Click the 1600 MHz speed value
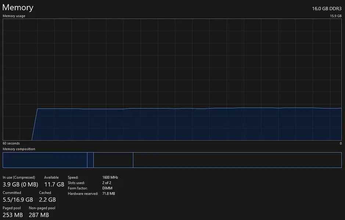 pos(110,177)
